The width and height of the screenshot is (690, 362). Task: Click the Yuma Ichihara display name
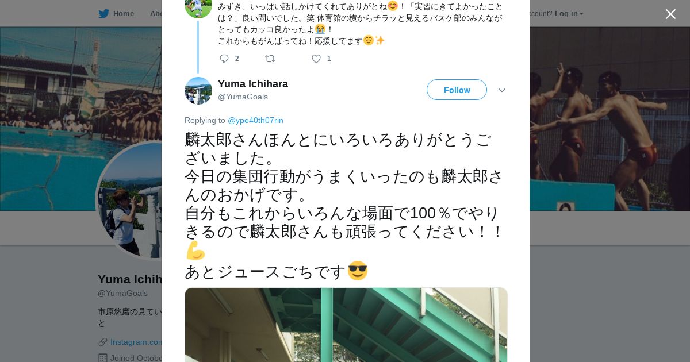pyautogui.click(x=253, y=84)
